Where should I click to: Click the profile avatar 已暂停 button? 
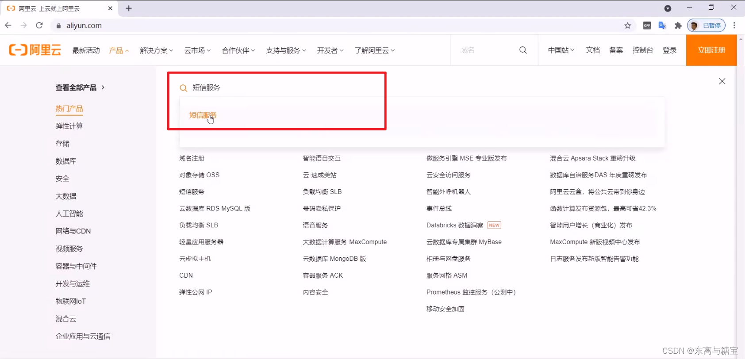(707, 26)
